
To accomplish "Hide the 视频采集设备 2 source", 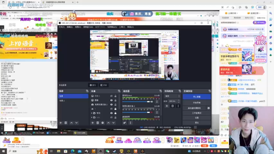I will [111, 104].
